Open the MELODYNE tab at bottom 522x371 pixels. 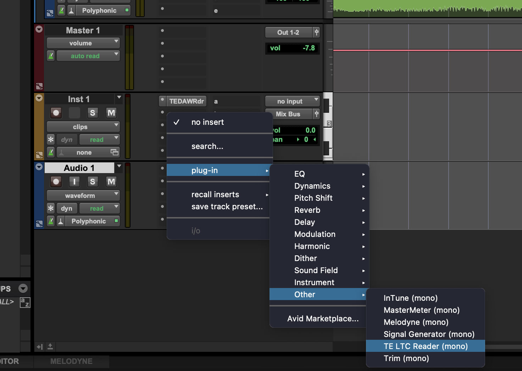(71, 361)
